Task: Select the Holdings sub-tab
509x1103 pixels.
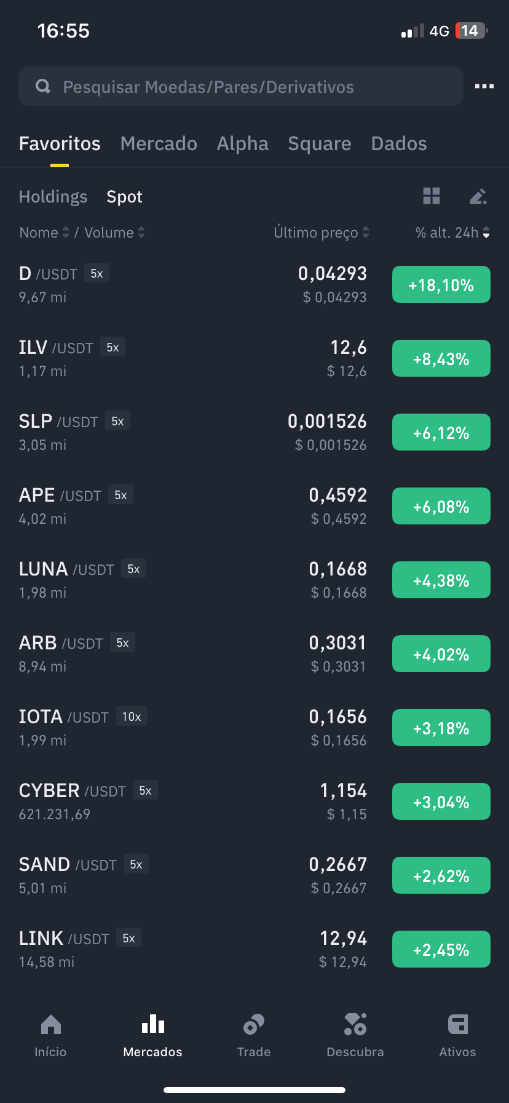Action: point(53,197)
